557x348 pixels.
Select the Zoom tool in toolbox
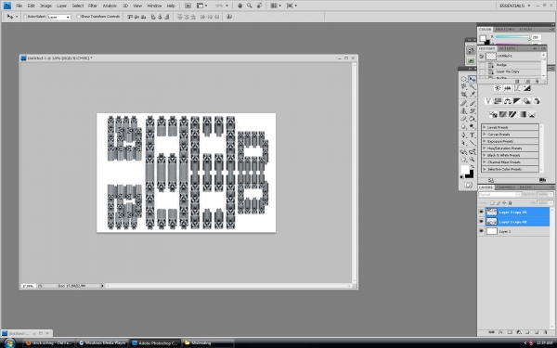(473, 160)
